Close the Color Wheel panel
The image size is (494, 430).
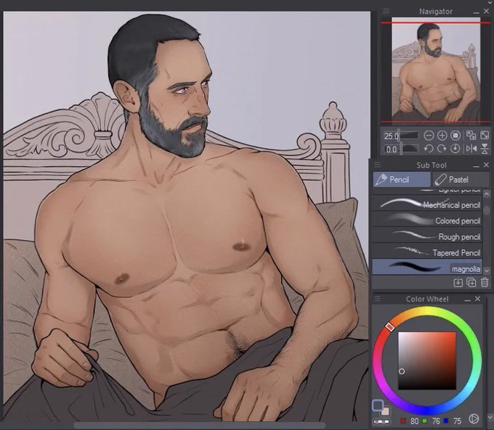pyautogui.click(x=477, y=299)
